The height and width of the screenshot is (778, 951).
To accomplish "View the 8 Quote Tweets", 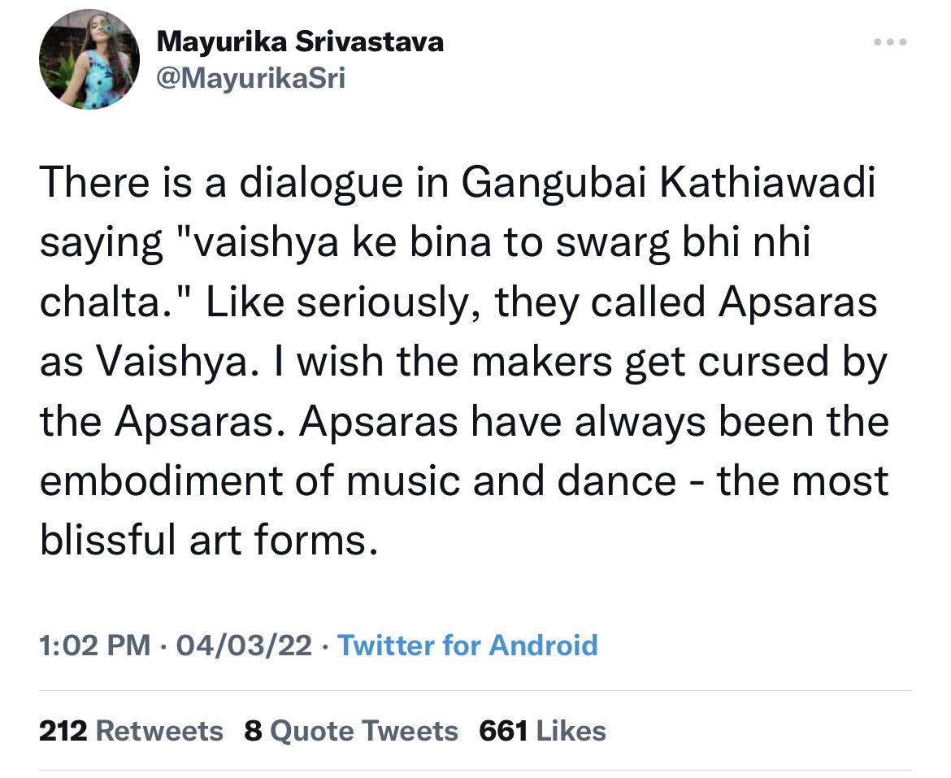I will click(351, 730).
